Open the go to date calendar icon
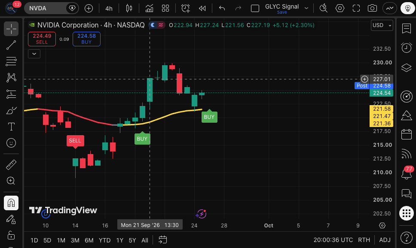 (x=162, y=240)
